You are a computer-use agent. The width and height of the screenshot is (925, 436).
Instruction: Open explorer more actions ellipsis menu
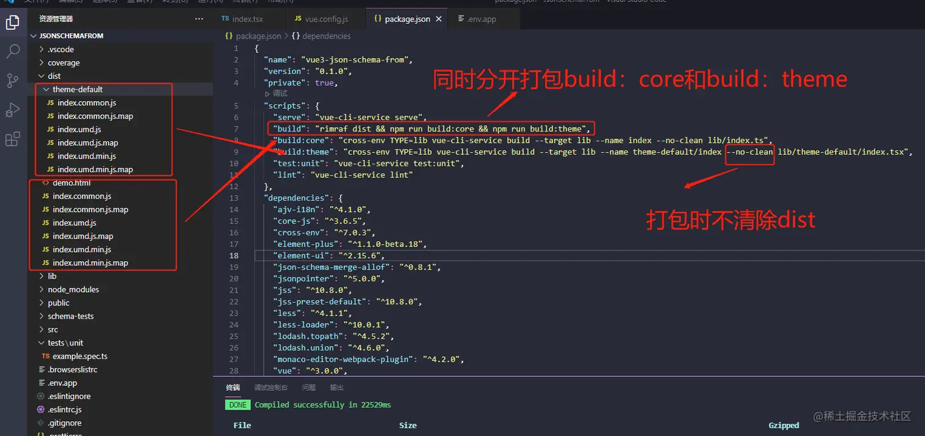199,19
